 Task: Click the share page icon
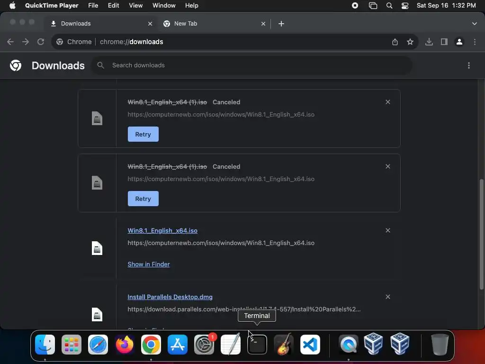[395, 42]
